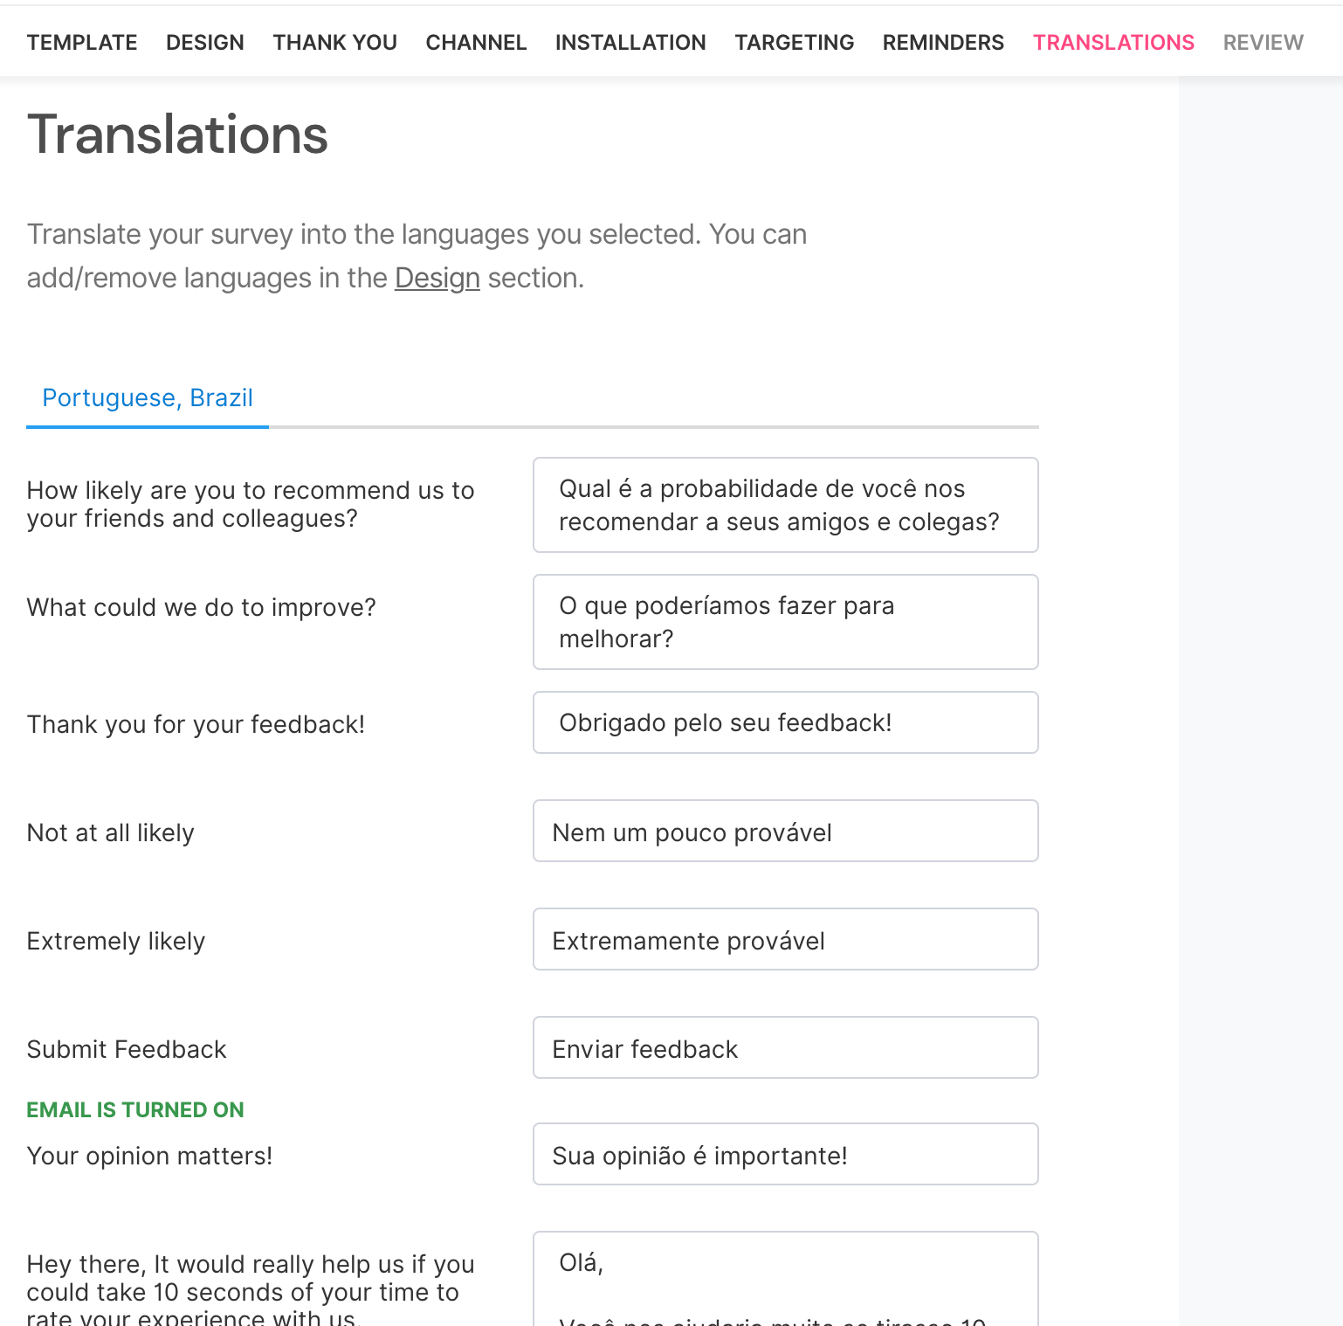Image resolution: width=1343 pixels, height=1326 pixels.
Task: Switch to the Thank You tab
Action: coord(334,42)
